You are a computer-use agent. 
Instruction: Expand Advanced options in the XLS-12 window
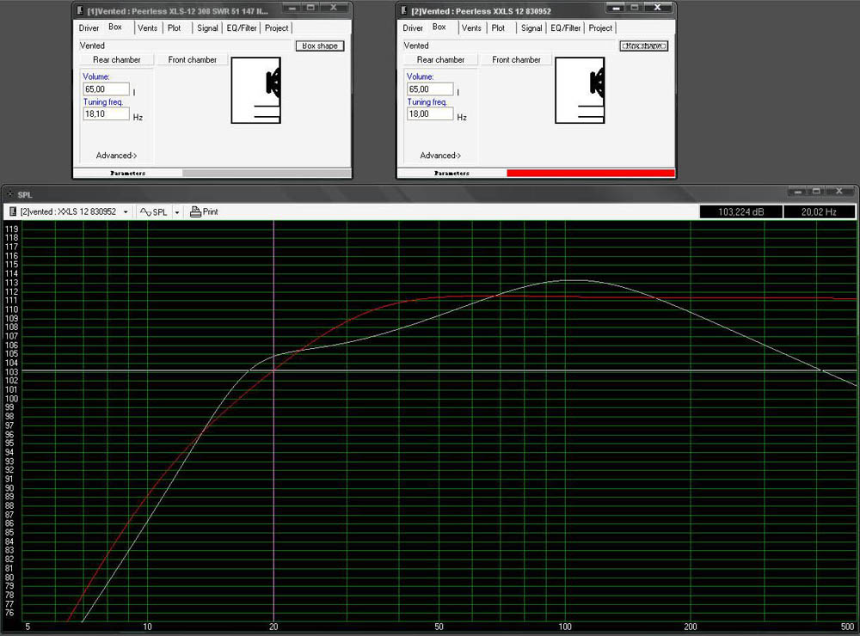116,156
